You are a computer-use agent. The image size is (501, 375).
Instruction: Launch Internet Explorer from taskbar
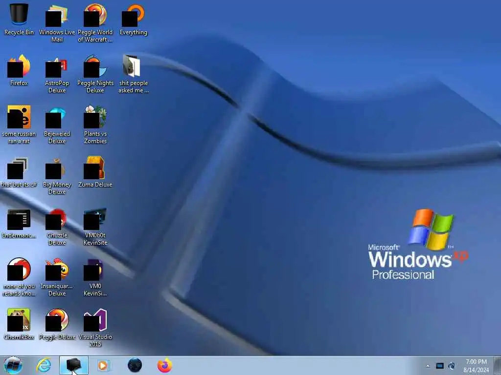[44, 365]
